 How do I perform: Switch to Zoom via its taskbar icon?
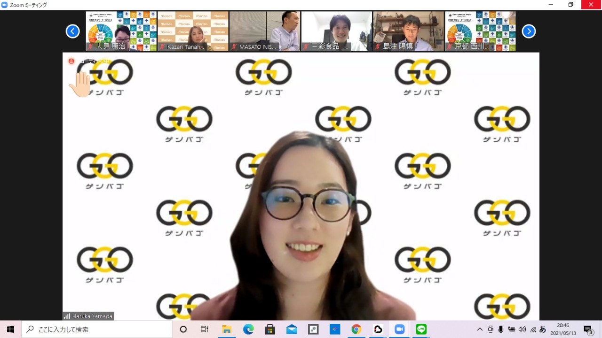pos(399,330)
